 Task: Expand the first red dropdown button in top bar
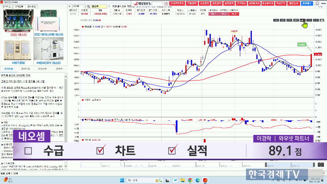(177, 3)
